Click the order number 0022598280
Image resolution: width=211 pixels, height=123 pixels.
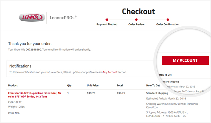coord(33,50)
